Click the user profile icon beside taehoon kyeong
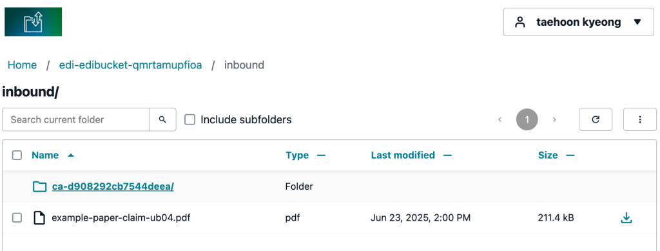The image size is (660, 251). point(520,22)
